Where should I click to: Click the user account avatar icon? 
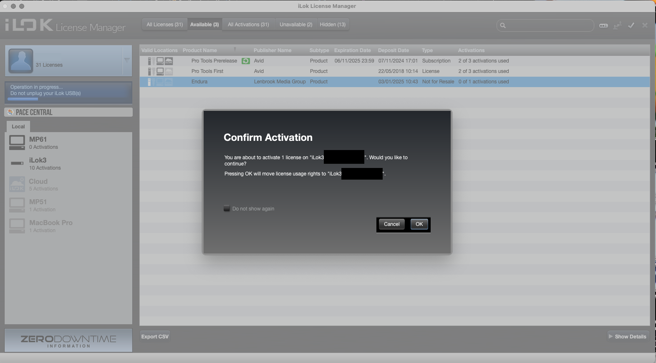point(21,60)
